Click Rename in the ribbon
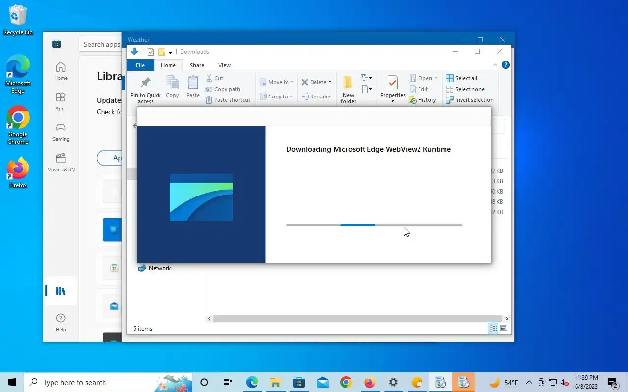This screenshot has width=628, height=392. pyautogui.click(x=315, y=97)
